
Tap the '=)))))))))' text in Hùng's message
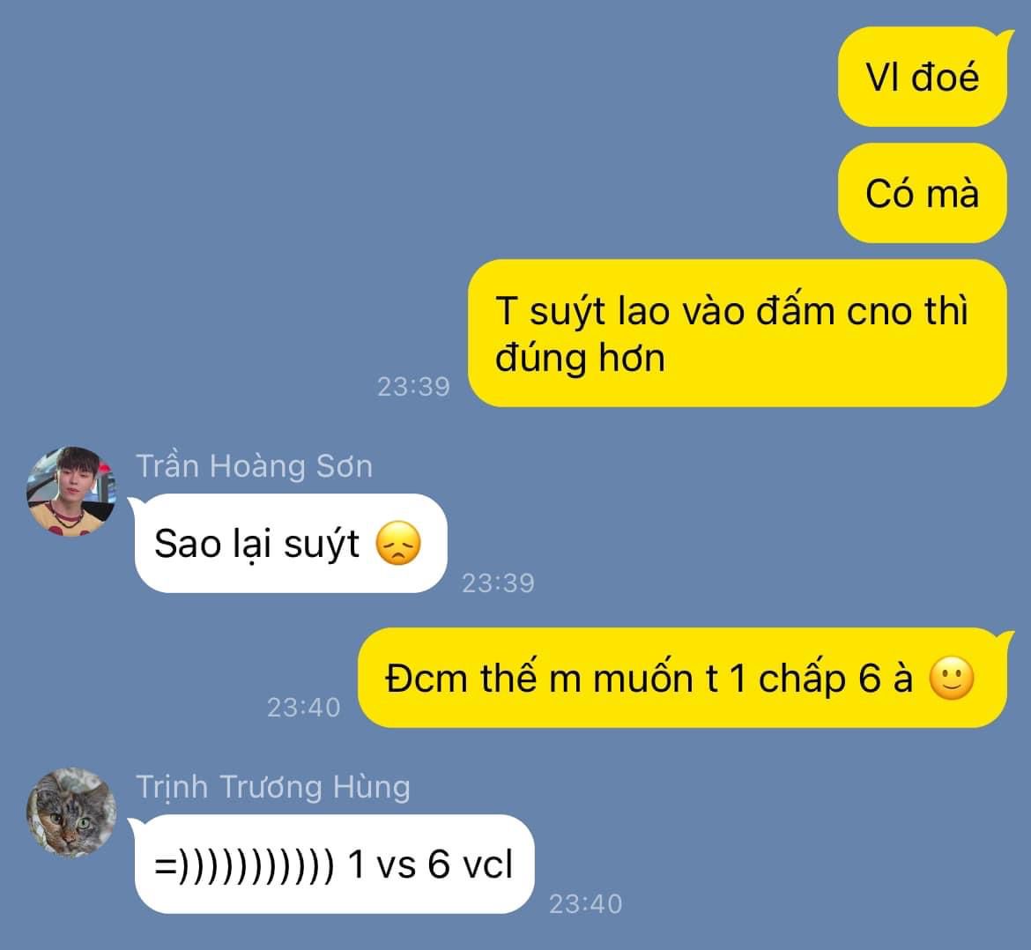click(245, 865)
